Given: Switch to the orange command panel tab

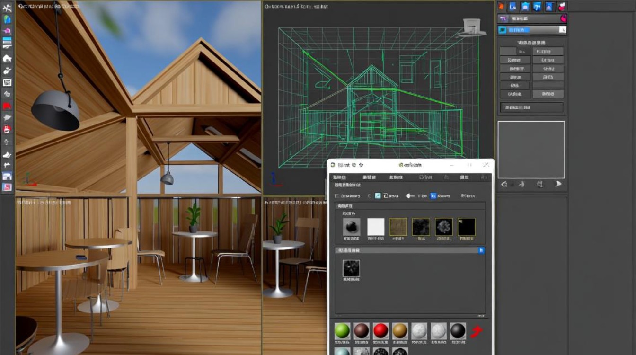Looking at the screenshot, I should click(x=501, y=7).
